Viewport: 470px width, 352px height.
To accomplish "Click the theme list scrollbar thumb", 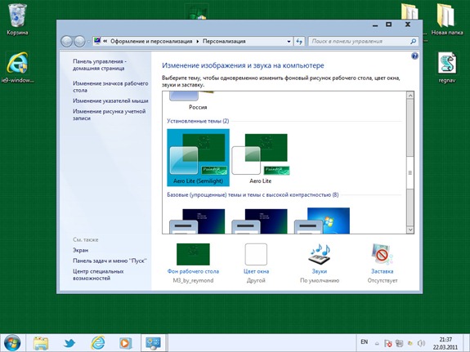I will [410, 172].
